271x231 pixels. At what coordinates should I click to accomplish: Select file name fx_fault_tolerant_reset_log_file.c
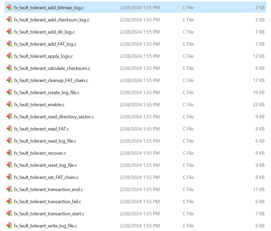coord(45,165)
